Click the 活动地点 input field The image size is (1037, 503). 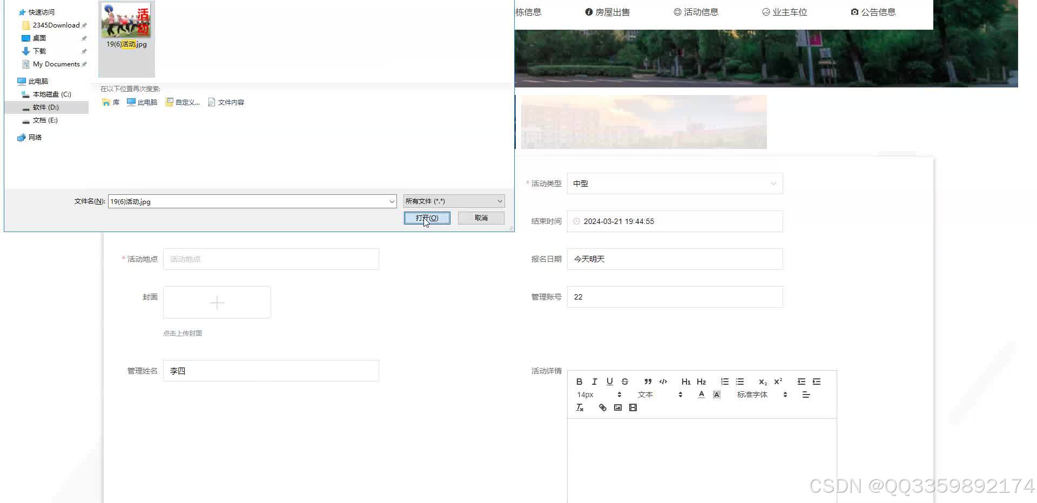[x=271, y=259]
